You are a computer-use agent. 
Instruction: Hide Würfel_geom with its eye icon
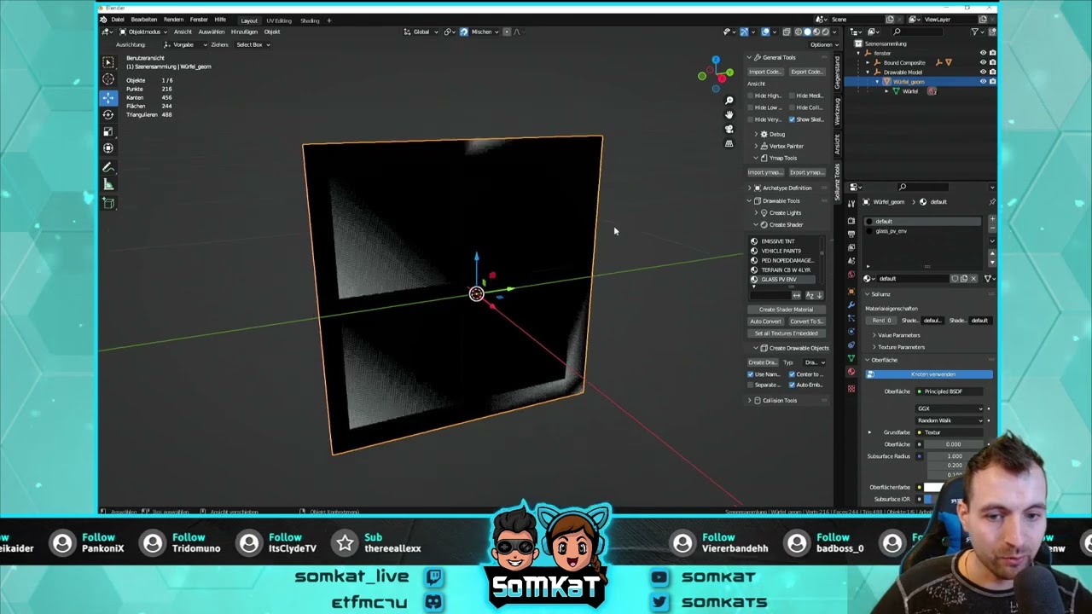tap(983, 82)
